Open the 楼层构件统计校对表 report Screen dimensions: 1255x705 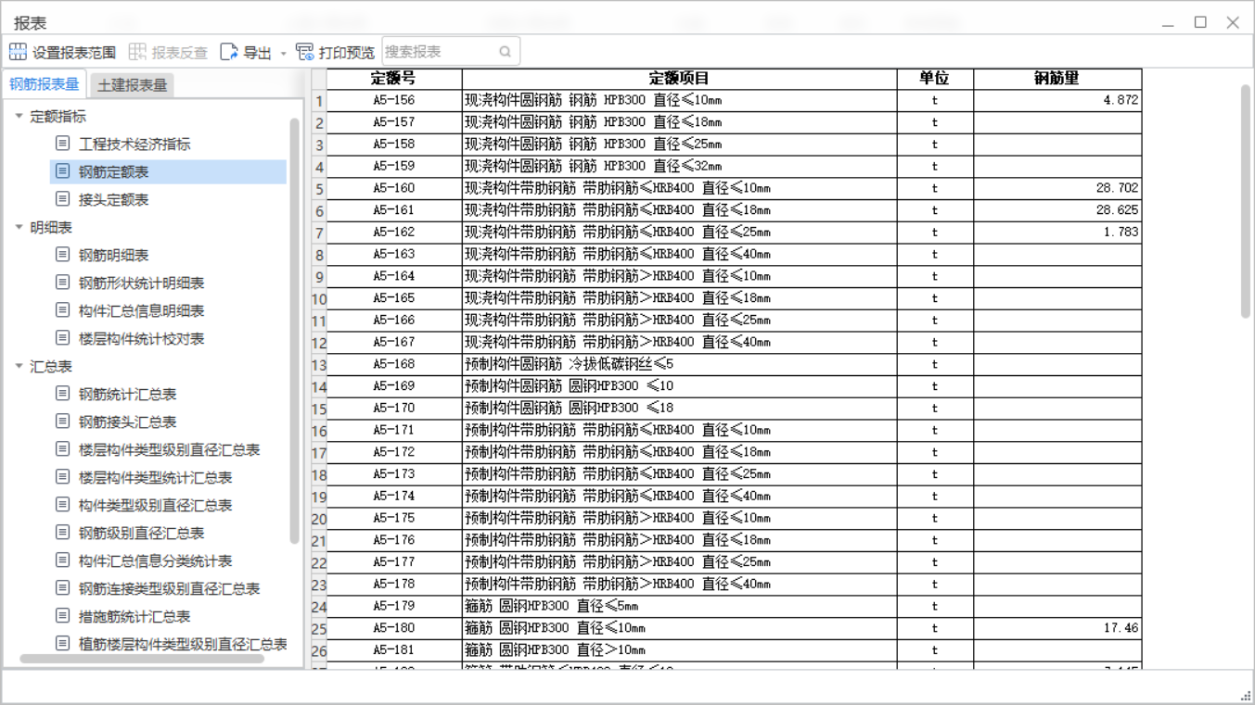click(x=141, y=338)
